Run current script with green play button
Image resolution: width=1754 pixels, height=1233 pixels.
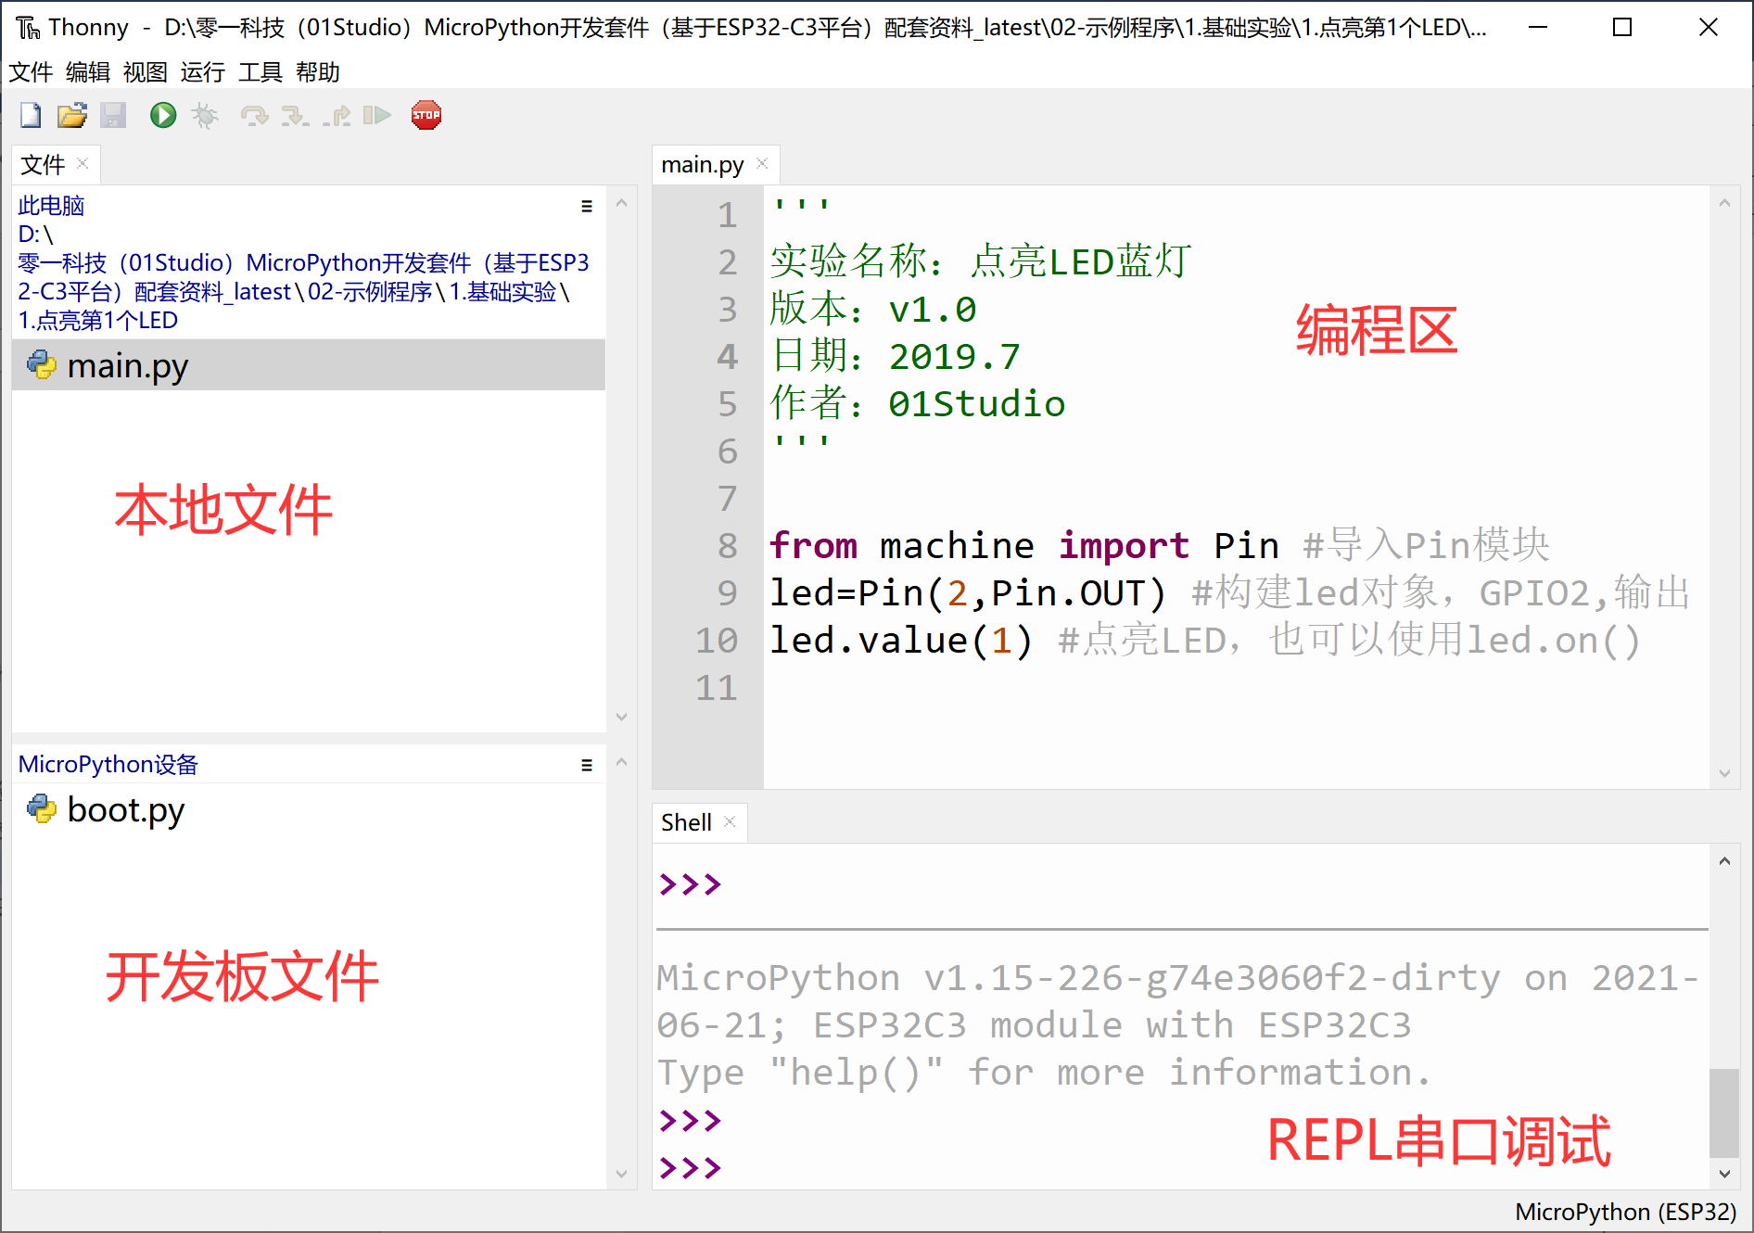click(163, 115)
